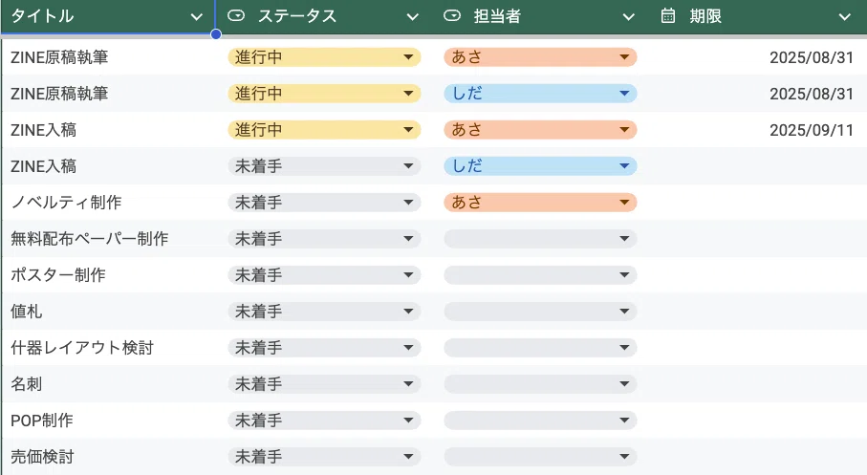Open 未着手 status chip in the ZINE入稿 row
This screenshot has height=475, width=867.
click(x=324, y=166)
